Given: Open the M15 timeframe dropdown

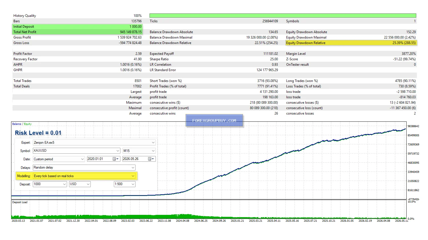Looking at the screenshot, I should (139, 151).
